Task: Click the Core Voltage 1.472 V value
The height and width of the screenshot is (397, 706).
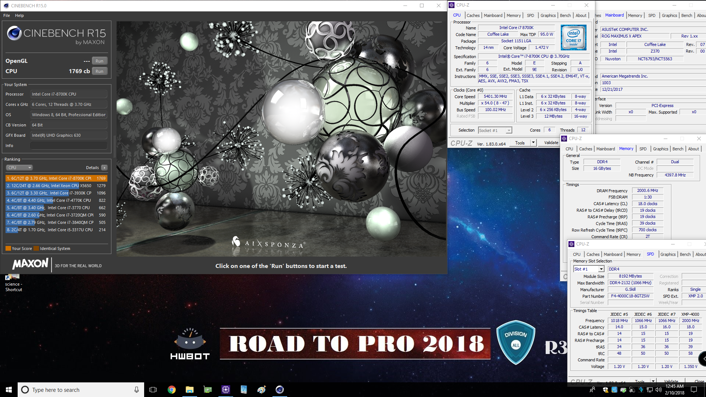Action: pyautogui.click(x=542, y=48)
